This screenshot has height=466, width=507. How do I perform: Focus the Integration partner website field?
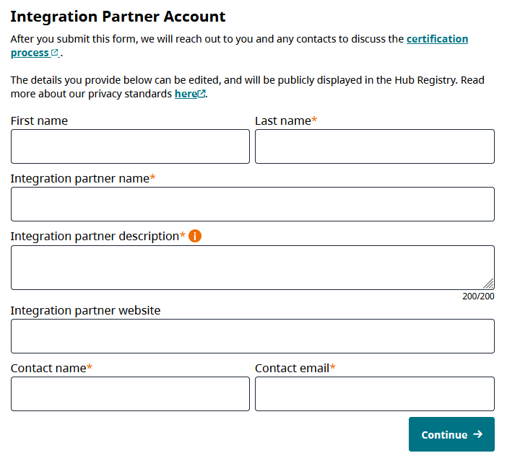252,336
